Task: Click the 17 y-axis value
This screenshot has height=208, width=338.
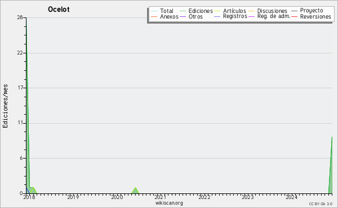Action: pos(20,88)
